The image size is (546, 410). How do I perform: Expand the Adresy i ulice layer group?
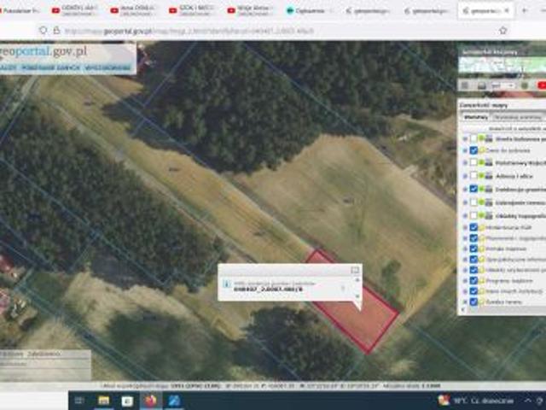(x=465, y=176)
